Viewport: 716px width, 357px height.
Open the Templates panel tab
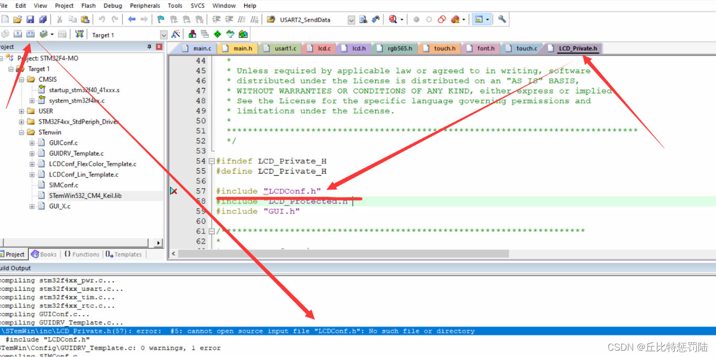click(x=124, y=254)
